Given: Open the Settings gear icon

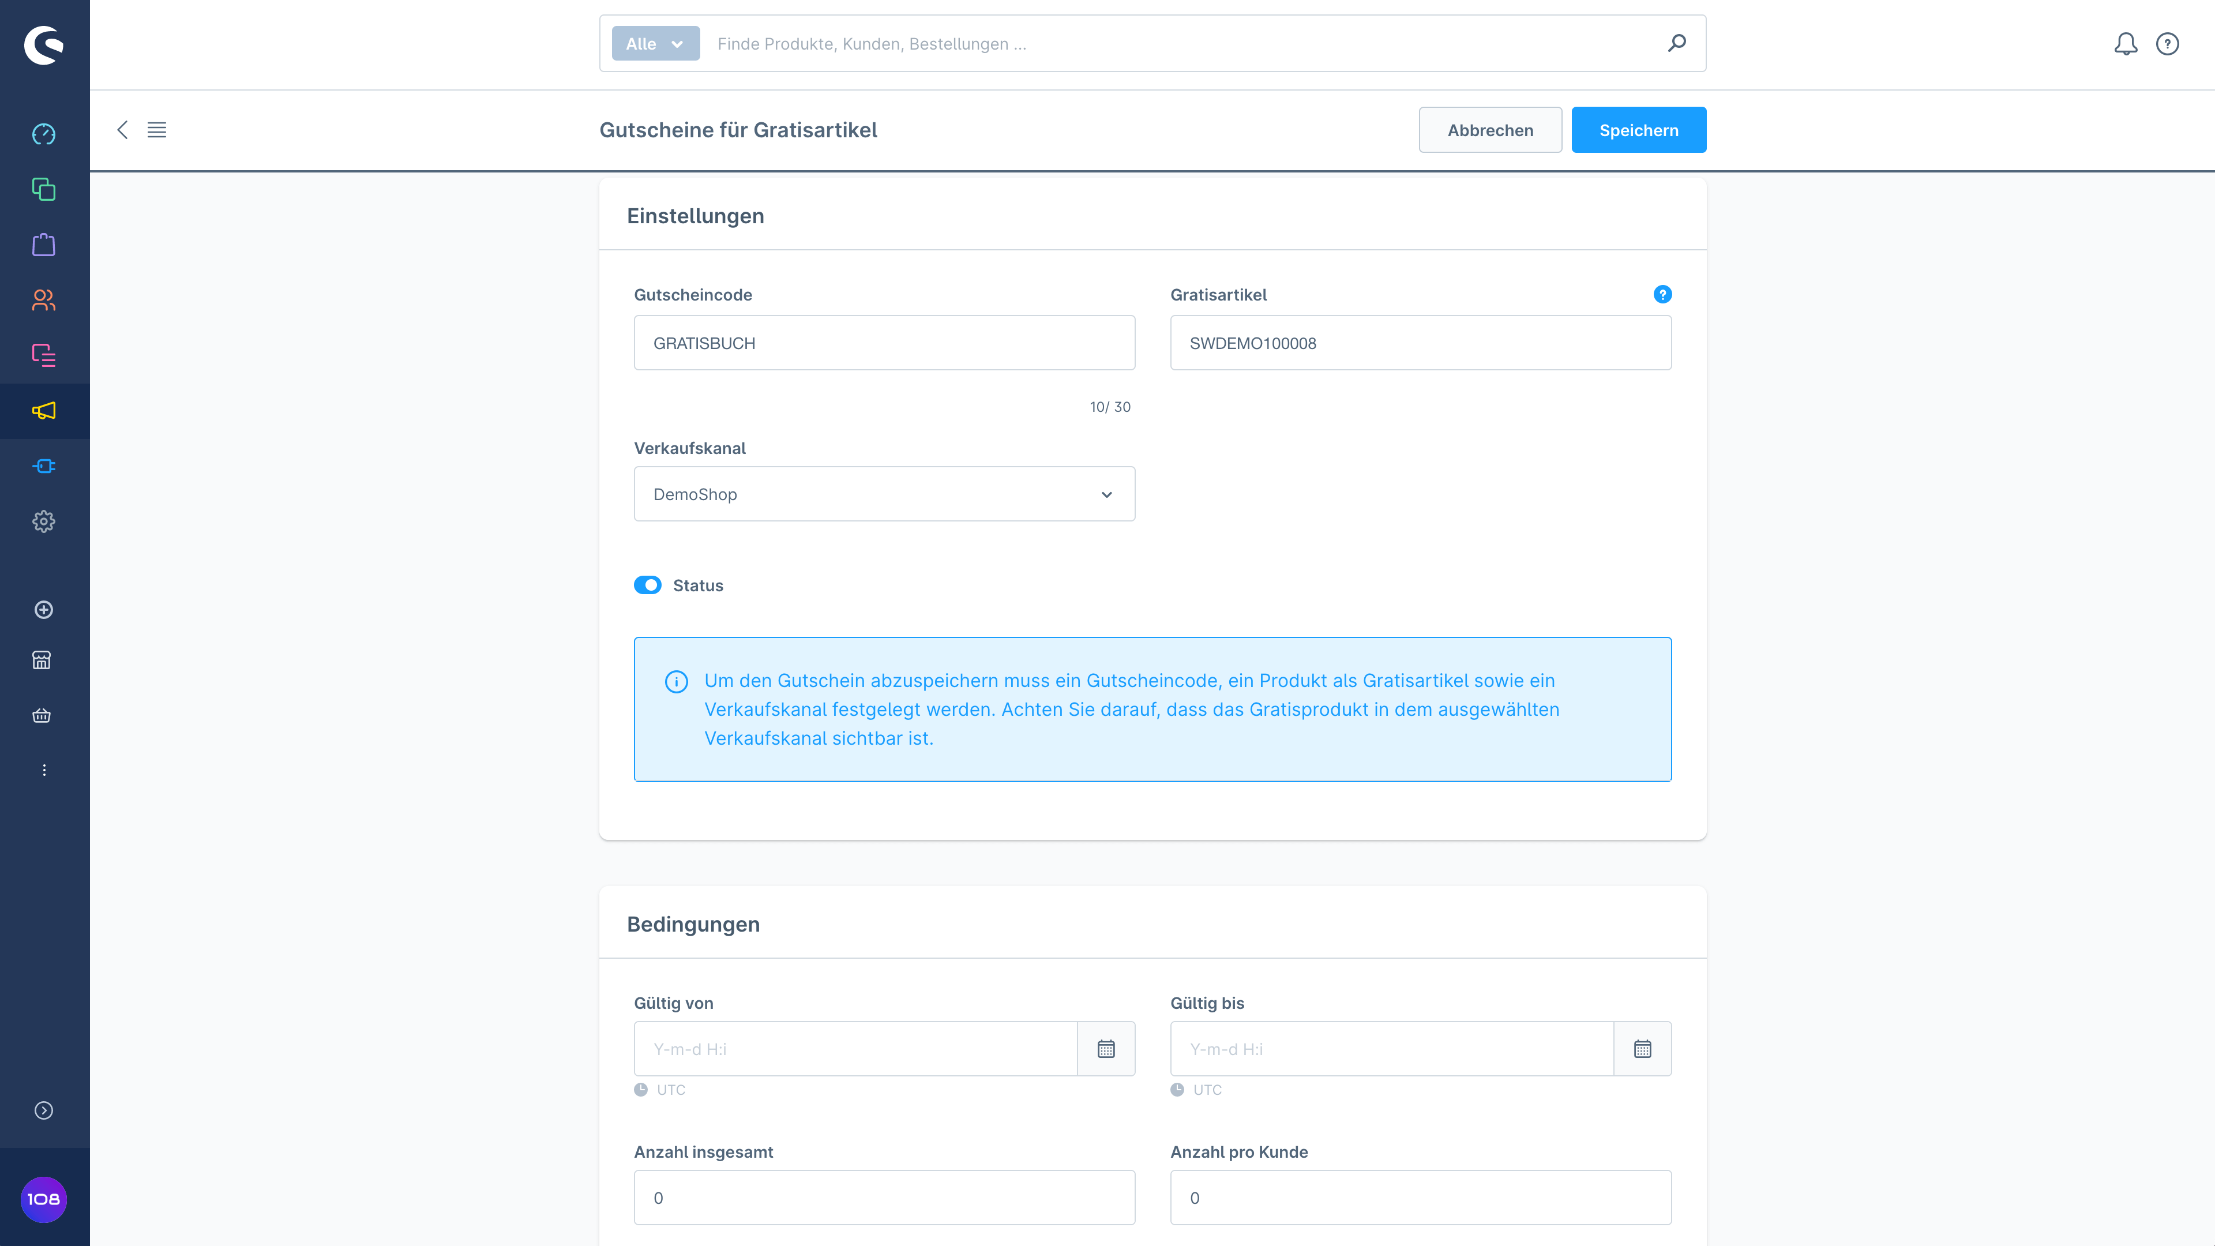Looking at the screenshot, I should (44, 521).
